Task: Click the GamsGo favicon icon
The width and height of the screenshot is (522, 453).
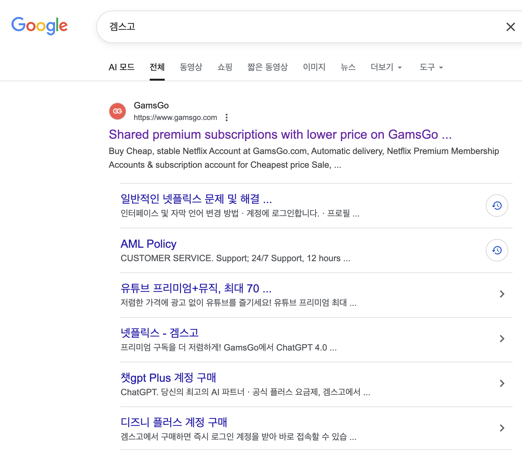Action: (118, 111)
